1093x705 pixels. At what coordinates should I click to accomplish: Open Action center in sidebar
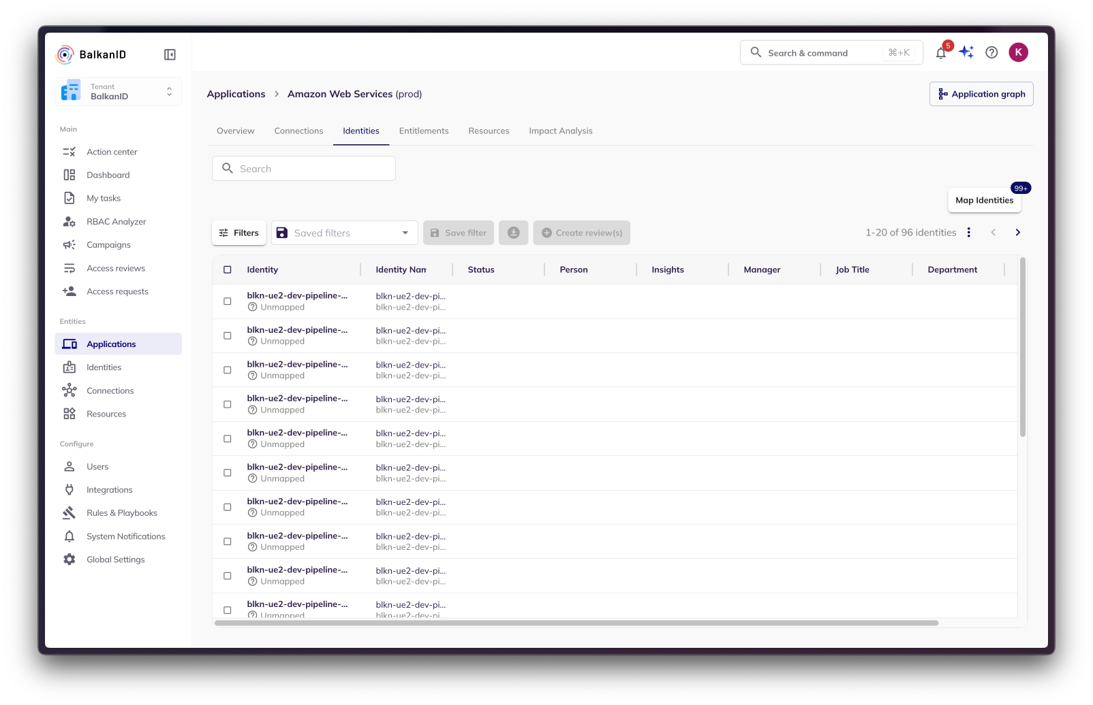[118, 152]
